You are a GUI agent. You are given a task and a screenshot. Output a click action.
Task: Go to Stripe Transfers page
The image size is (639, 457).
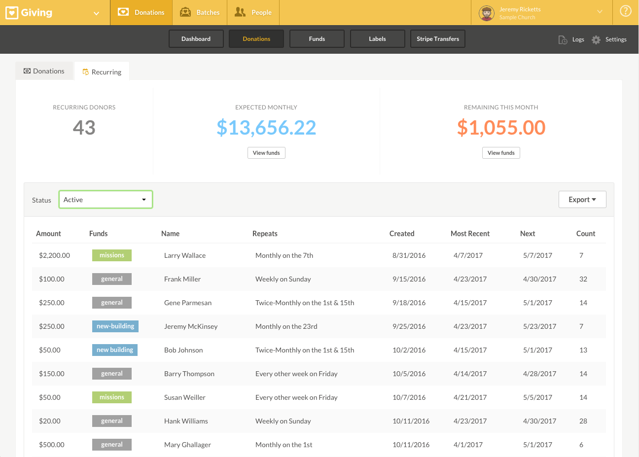click(438, 39)
